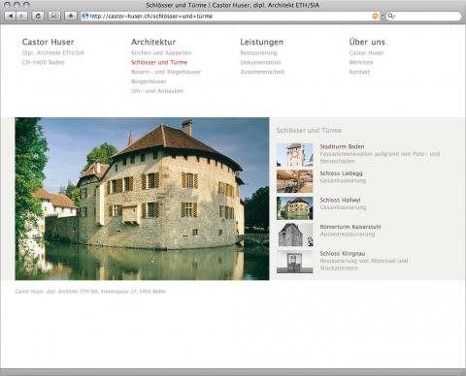Open the search magnifier dropdown
Screen dimensions: 466x376
pos(391,16)
